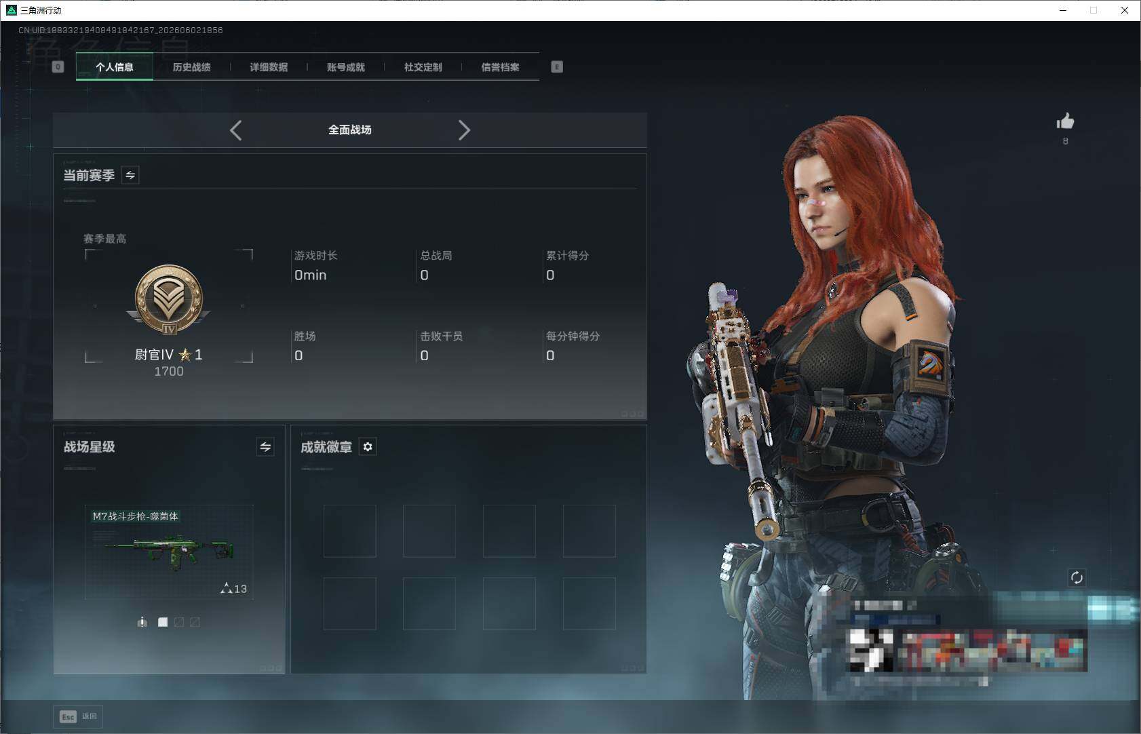Open the 详细数据 tab
This screenshot has height=734, width=1141.
pyautogui.click(x=269, y=67)
